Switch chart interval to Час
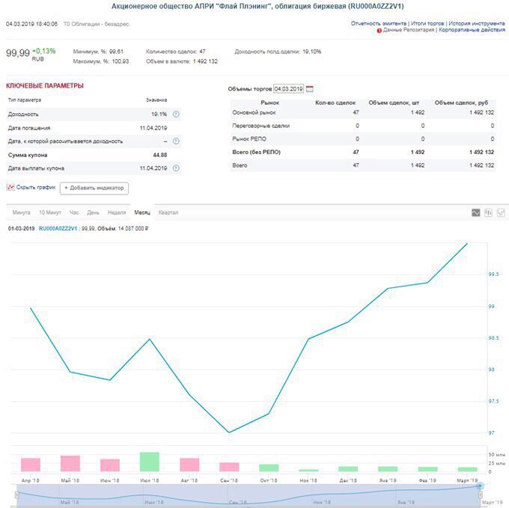The width and height of the screenshot is (509, 508). (x=74, y=212)
